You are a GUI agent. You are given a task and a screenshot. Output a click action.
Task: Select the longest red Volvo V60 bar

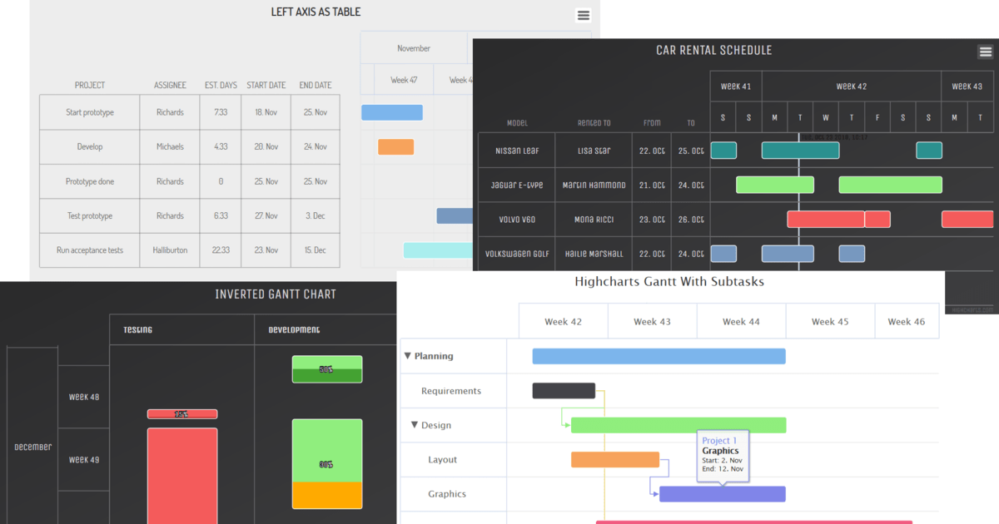click(x=826, y=220)
